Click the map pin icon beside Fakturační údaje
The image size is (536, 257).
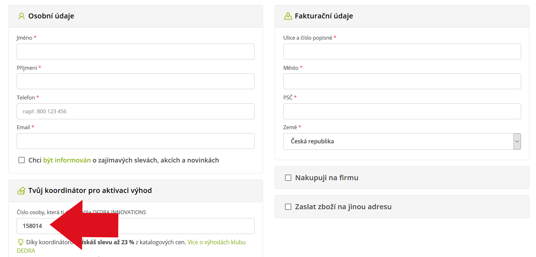[288, 16]
